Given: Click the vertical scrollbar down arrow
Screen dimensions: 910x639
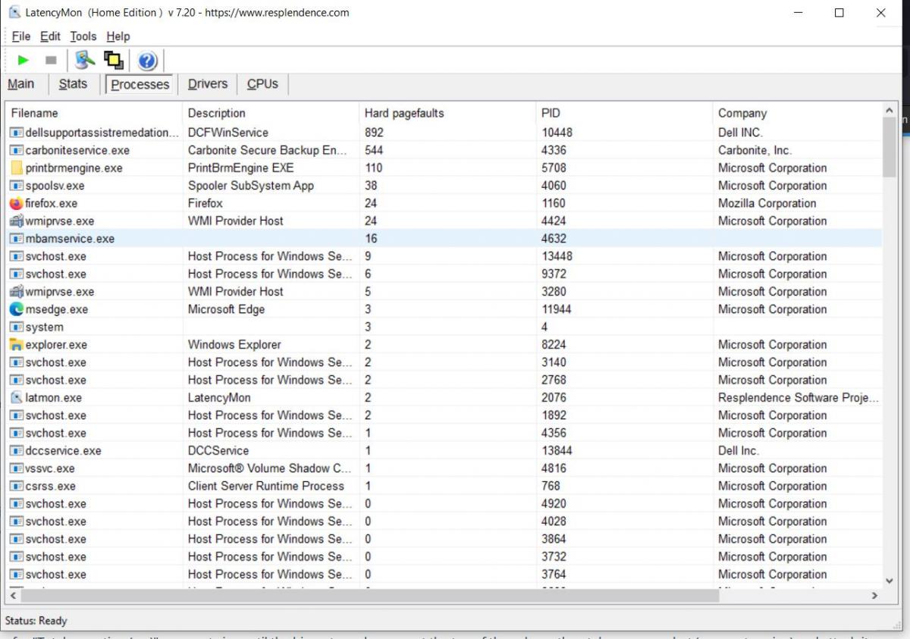Looking at the screenshot, I should pyautogui.click(x=890, y=581).
